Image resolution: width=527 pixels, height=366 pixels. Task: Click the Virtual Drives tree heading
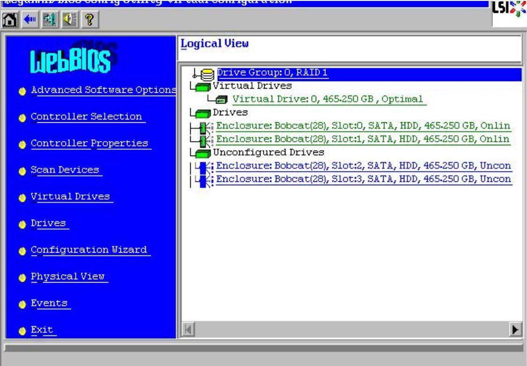pos(252,86)
